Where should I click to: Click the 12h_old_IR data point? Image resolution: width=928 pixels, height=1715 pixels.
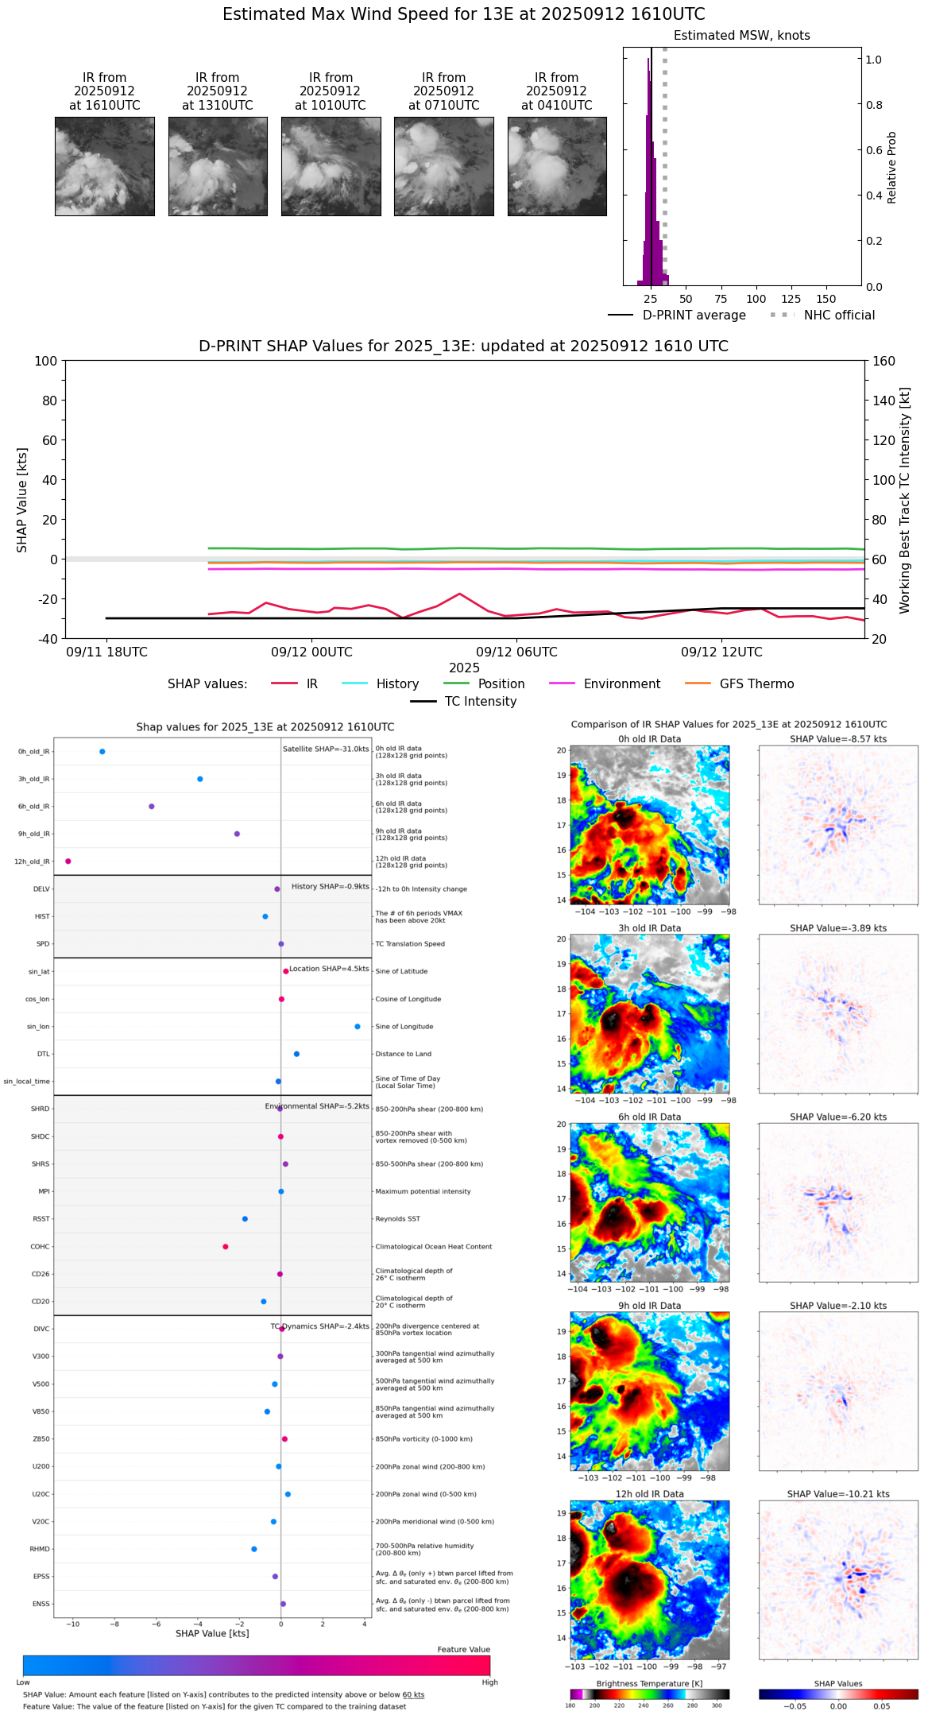[68, 861]
